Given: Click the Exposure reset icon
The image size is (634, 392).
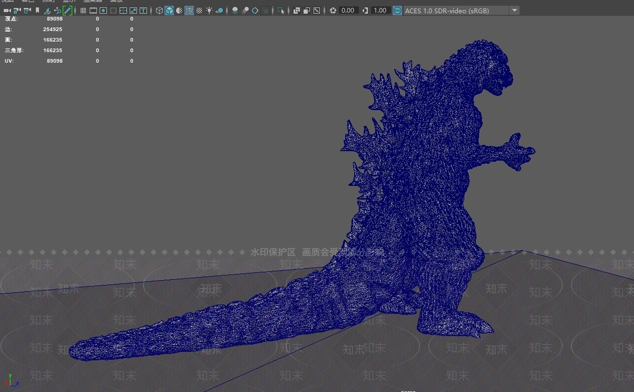Looking at the screenshot, I should pyautogui.click(x=333, y=11).
